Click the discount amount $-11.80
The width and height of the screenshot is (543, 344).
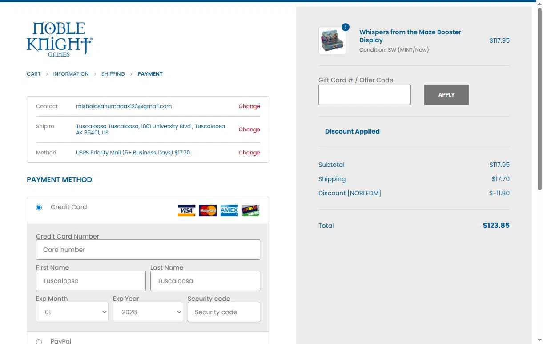coord(499,193)
